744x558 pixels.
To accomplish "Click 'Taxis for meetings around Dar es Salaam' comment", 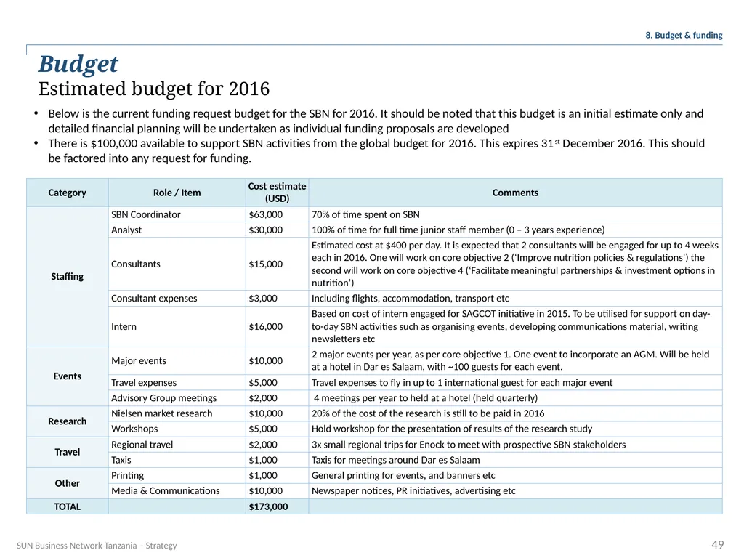I will click(x=515, y=460).
